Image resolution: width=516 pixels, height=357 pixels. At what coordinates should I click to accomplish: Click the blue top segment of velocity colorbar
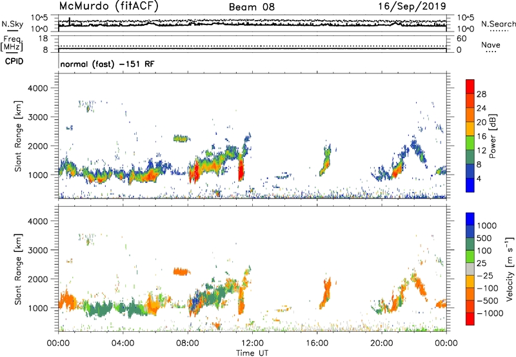[x=470, y=219]
